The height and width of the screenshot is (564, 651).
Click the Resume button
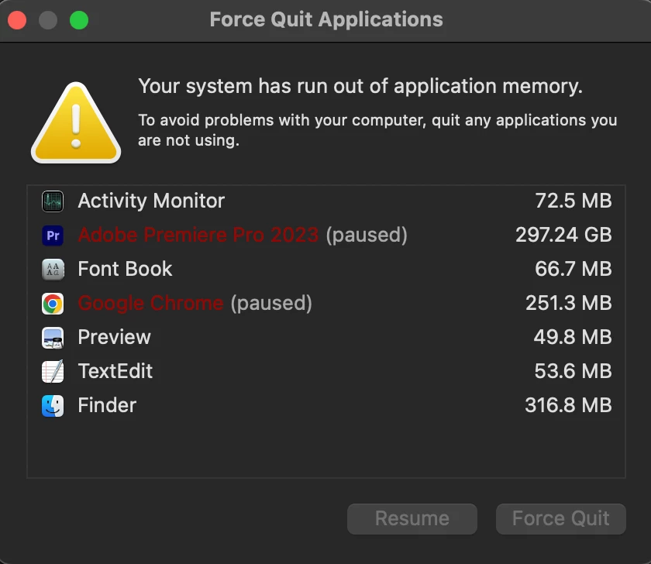pyautogui.click(x=412, y=519)
